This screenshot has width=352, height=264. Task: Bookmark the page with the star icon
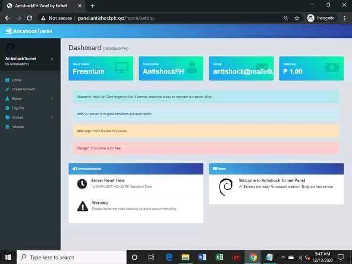click(x=297, y=18)
